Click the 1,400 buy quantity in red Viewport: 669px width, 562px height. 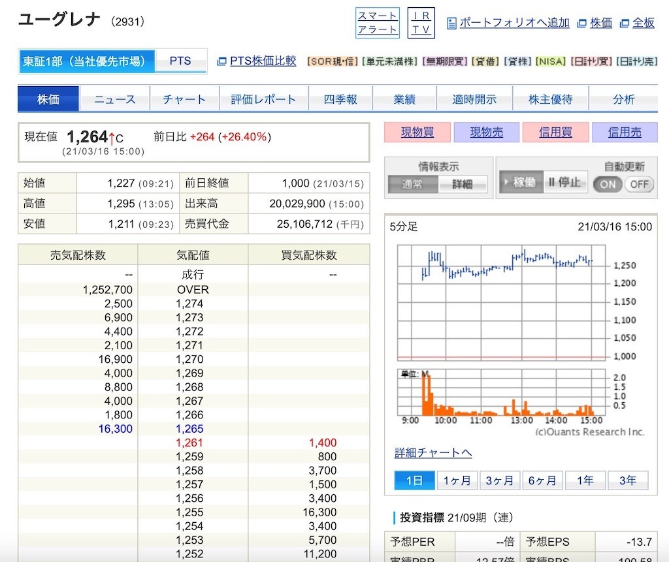[x=323, y=443]
